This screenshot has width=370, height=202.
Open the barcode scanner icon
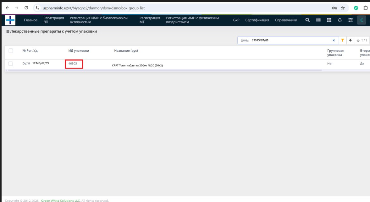click(318, 20)
